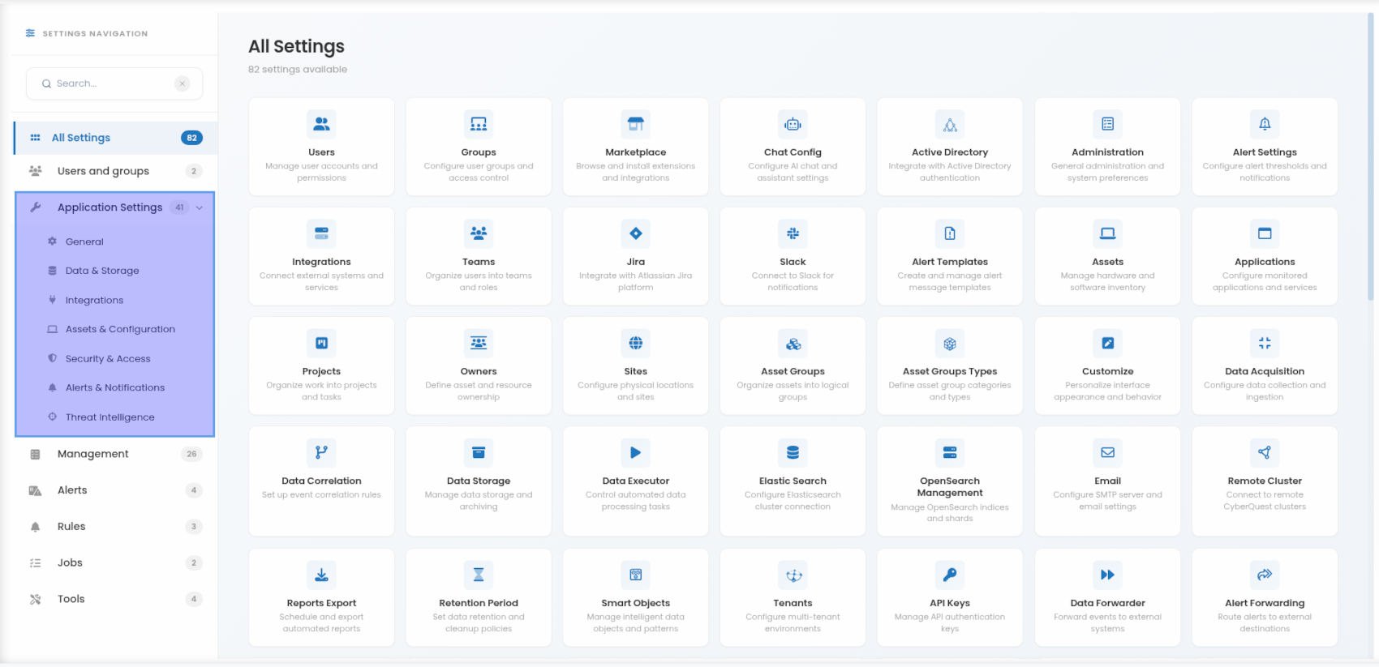
Task: Open the Owners card title
Action: click(479, 371)
